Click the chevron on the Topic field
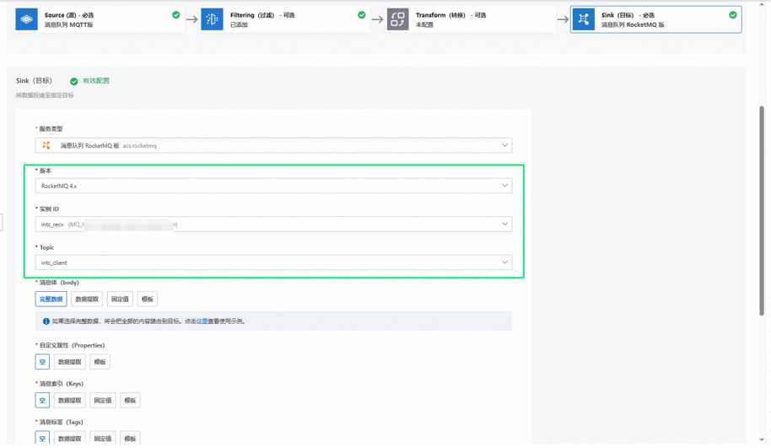771x448 pixels. click(x=504, y=262)
